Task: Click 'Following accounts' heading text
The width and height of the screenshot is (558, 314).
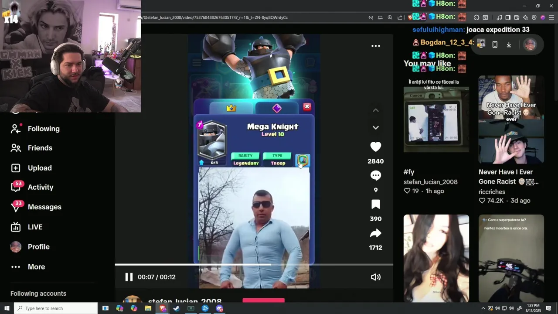Action: pyautogui.click(x=38, y=294)
